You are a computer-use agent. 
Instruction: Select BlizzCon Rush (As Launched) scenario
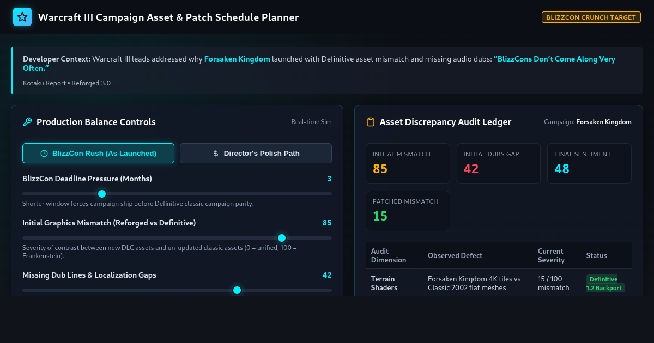click(98, 154)
